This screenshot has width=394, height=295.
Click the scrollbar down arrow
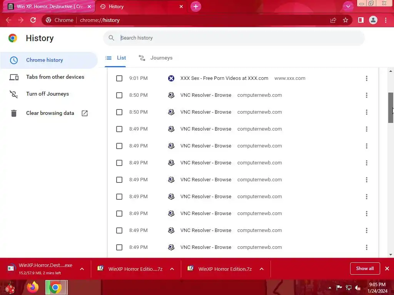(x=391, y=255)
